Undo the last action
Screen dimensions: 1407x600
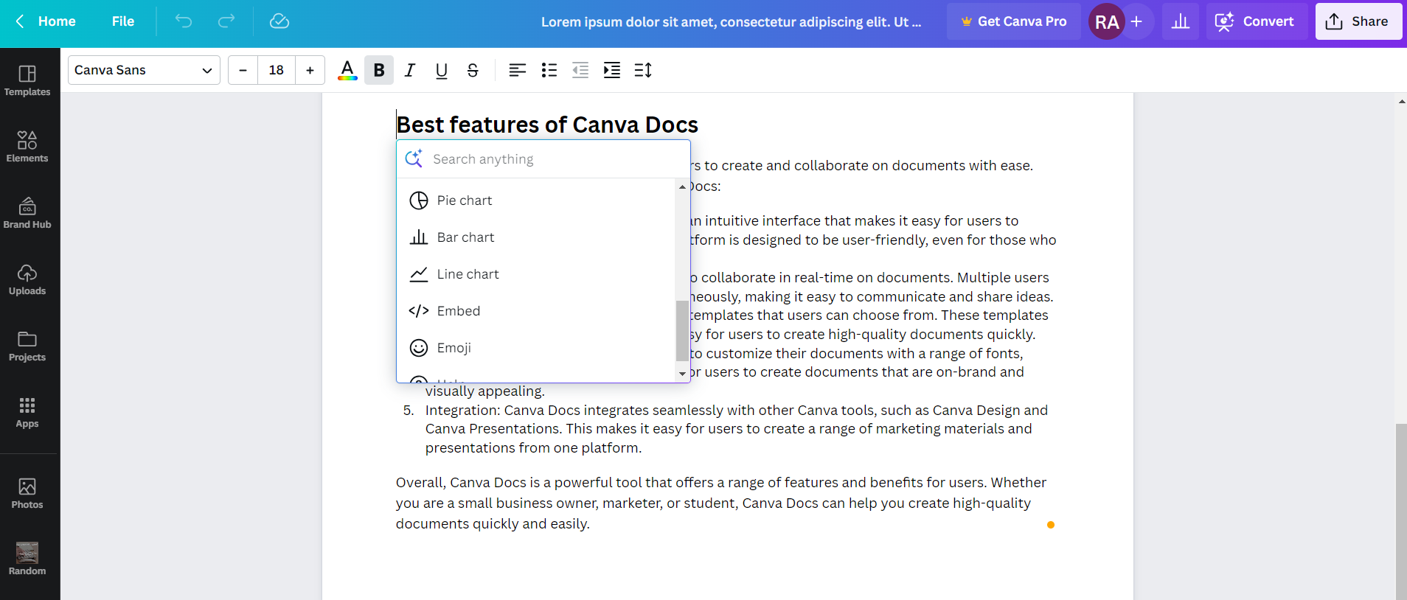pos(184,21)
